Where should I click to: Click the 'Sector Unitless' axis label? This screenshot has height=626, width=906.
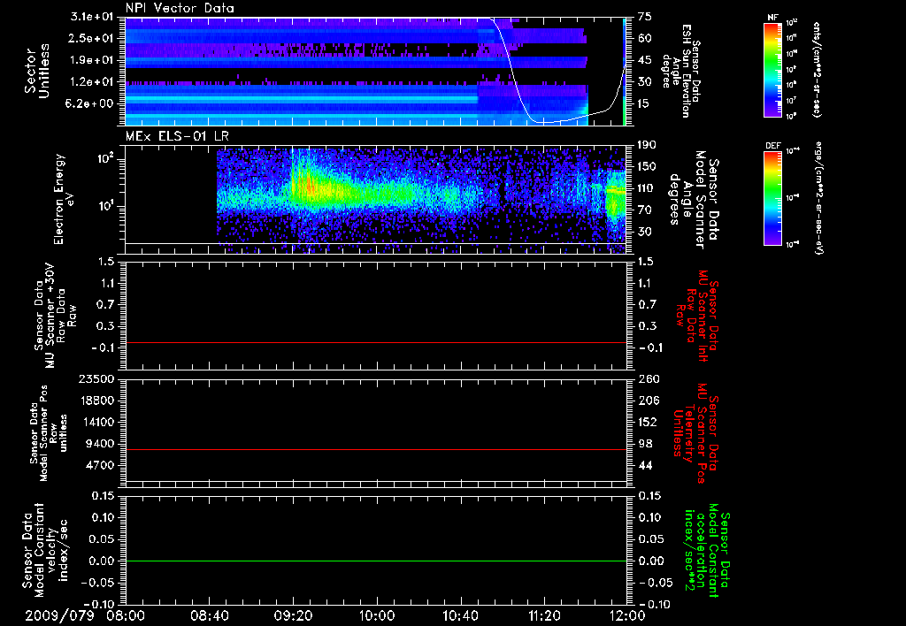click(37, 71)
